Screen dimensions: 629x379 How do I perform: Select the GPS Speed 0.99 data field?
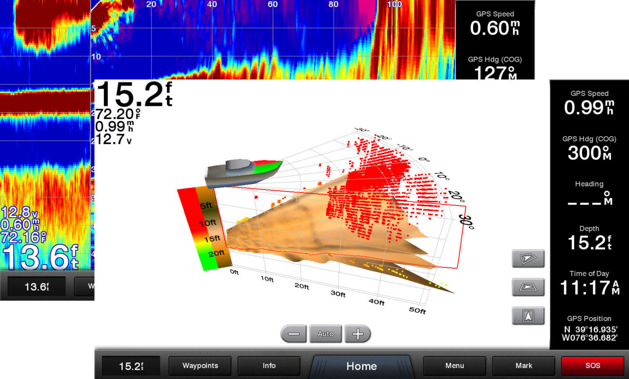click(x=589, y=103)
